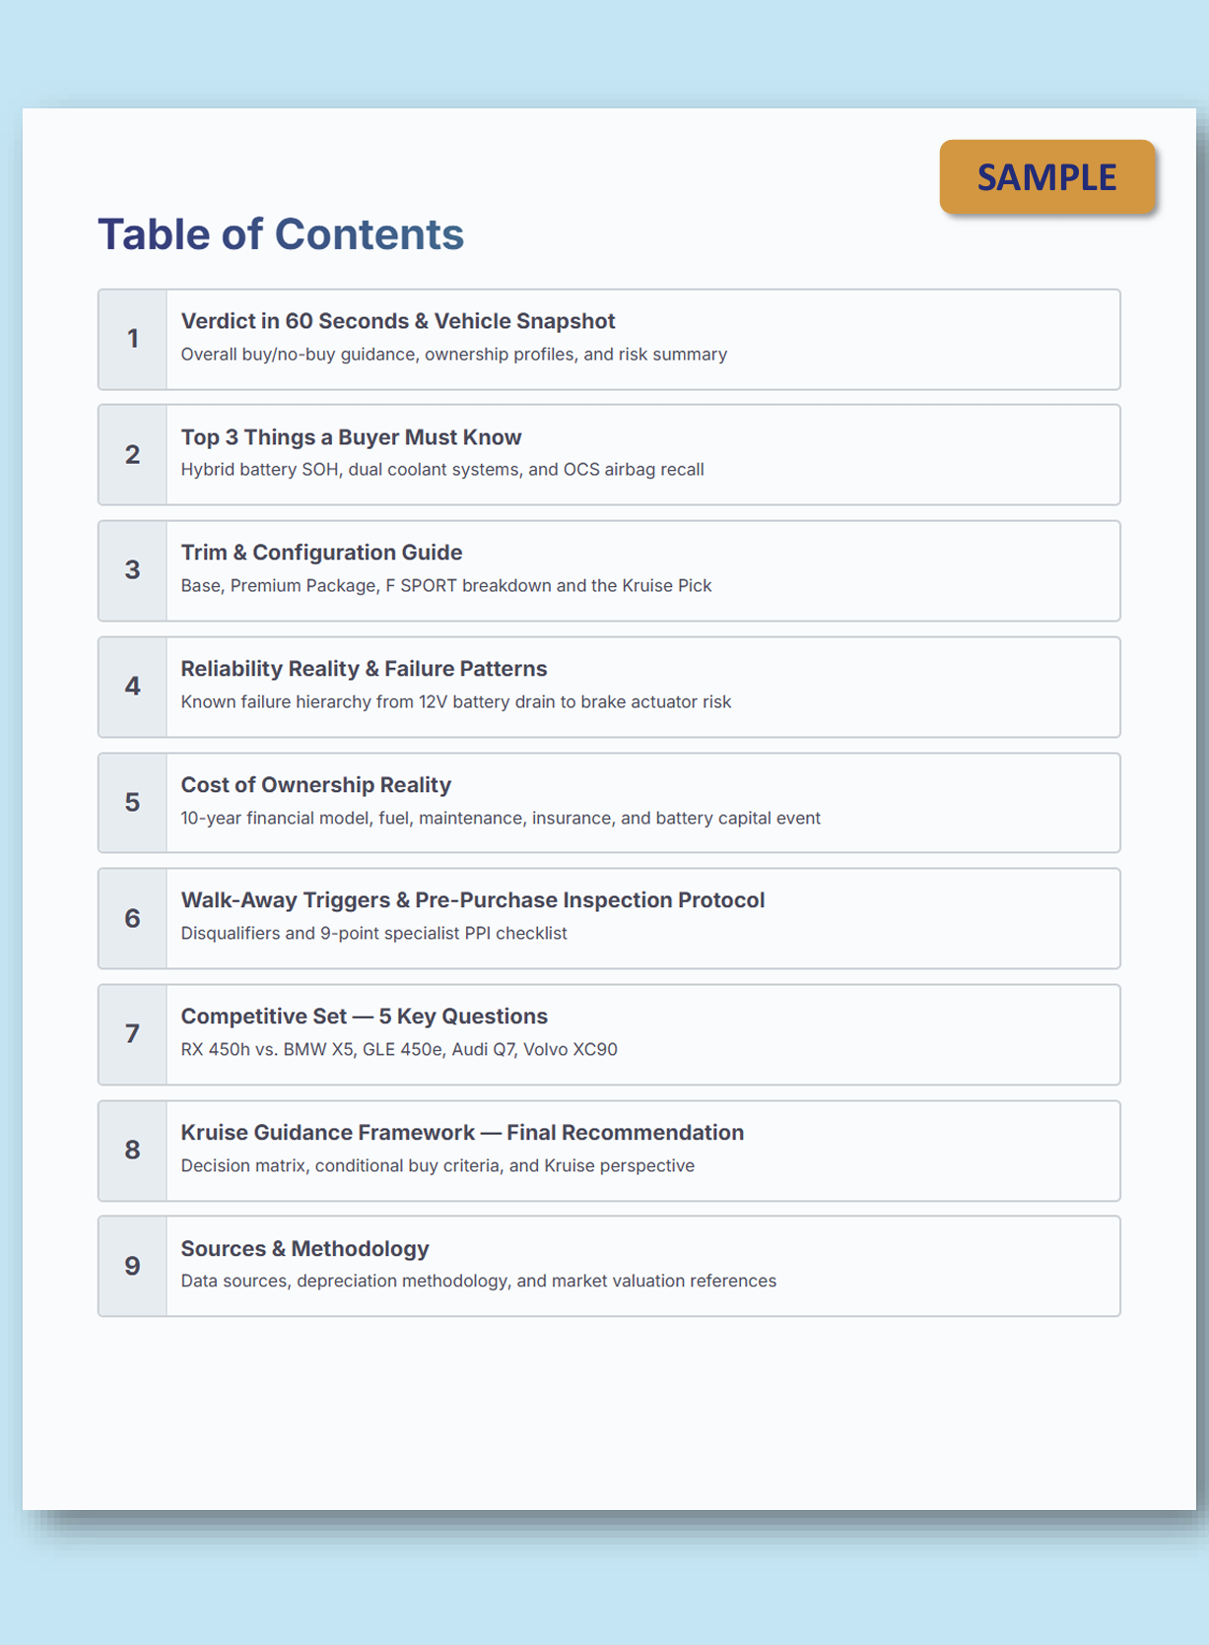Image resolution: width=1209 pixels, height=1645 pixels.
Task: Click the Table of Contents heading
Action: click(x=281, y=234)
